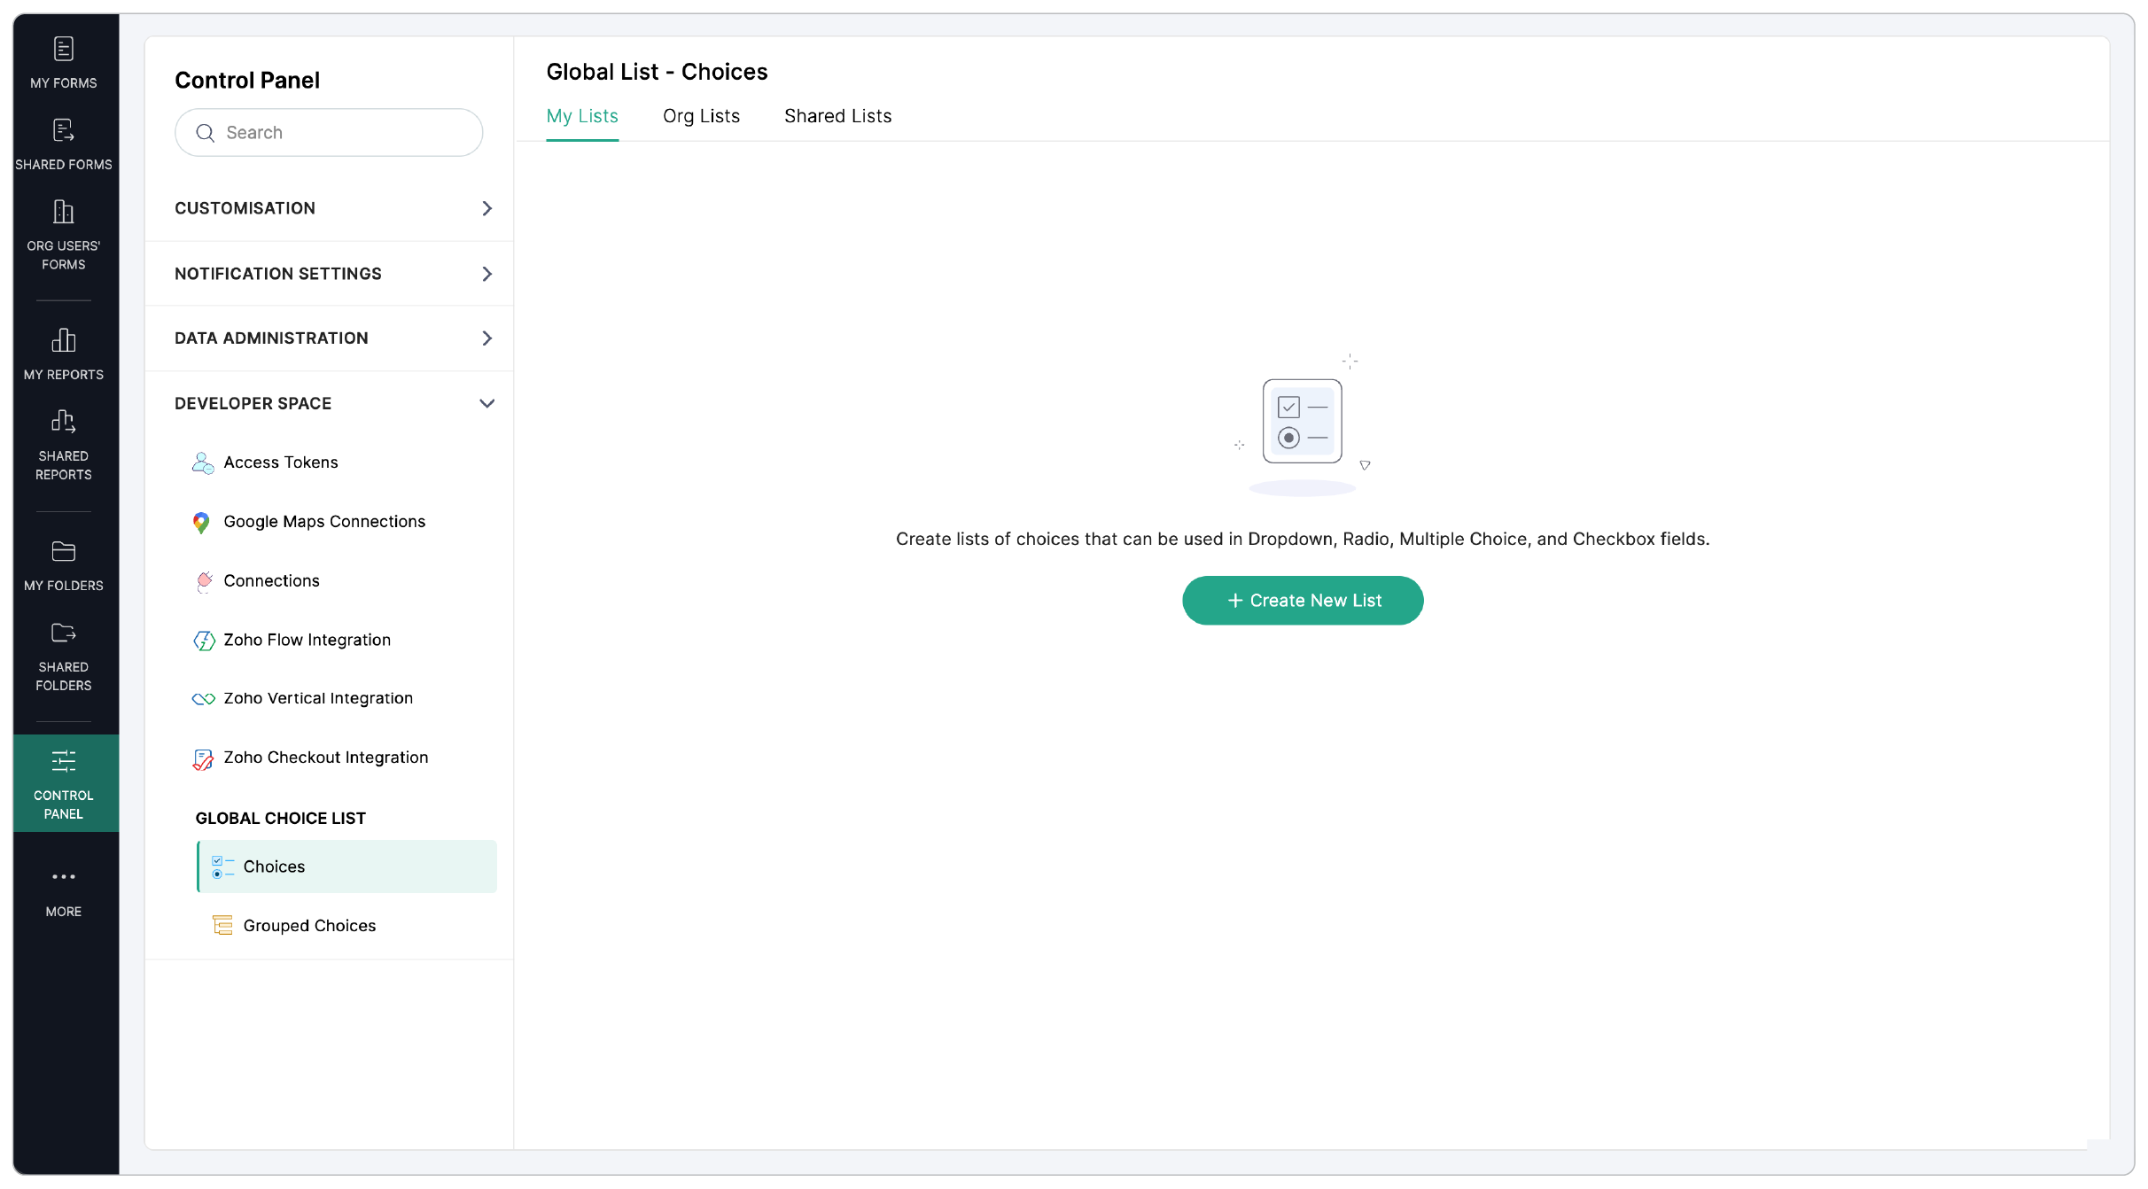Switch to Org Lists tab
The width and height of the screenshot is (2148, 1189).
701,116
